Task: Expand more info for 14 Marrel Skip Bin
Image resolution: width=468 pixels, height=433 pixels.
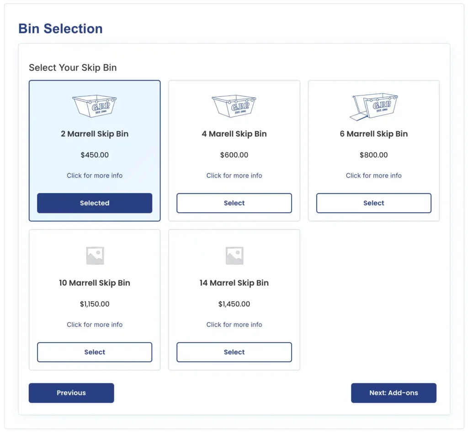Action: click(234, 325)
